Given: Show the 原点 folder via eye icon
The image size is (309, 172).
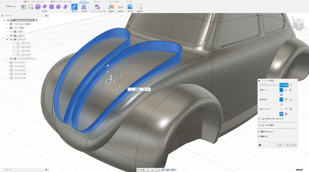Looking at the screenshot, I should [11, 32].
